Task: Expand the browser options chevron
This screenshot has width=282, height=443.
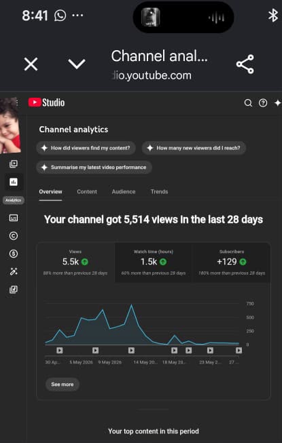Action: click(77, 64)
